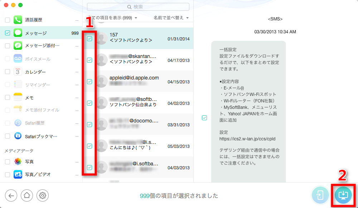Uncheck the メッセージ category checkbox
Viewport: 358px width, 208px height.
pyautogui.click(x=8, y=33)
